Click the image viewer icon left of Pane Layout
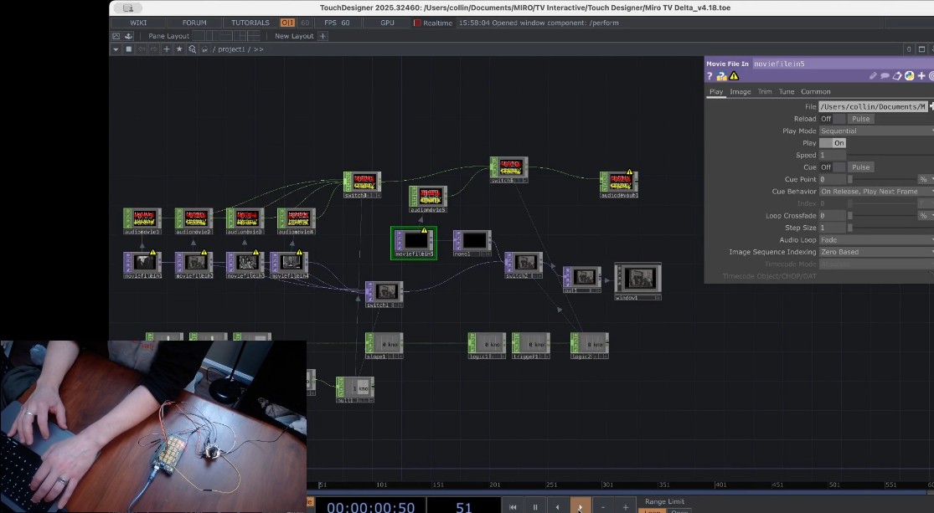Image resolution: width=934 pixels, height=513 pixels. [116, 36]
